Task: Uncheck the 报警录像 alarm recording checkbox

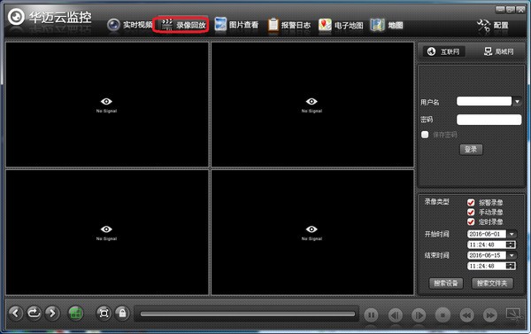Action: point(471,202)
